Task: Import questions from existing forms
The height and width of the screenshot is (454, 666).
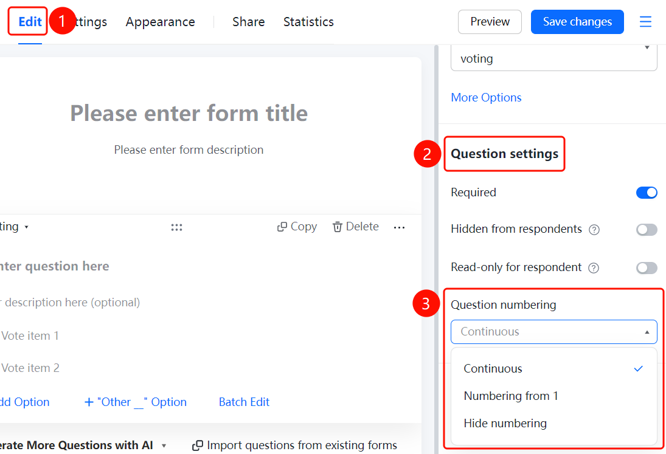Action: pyautogui.click(x=295, y=445)
